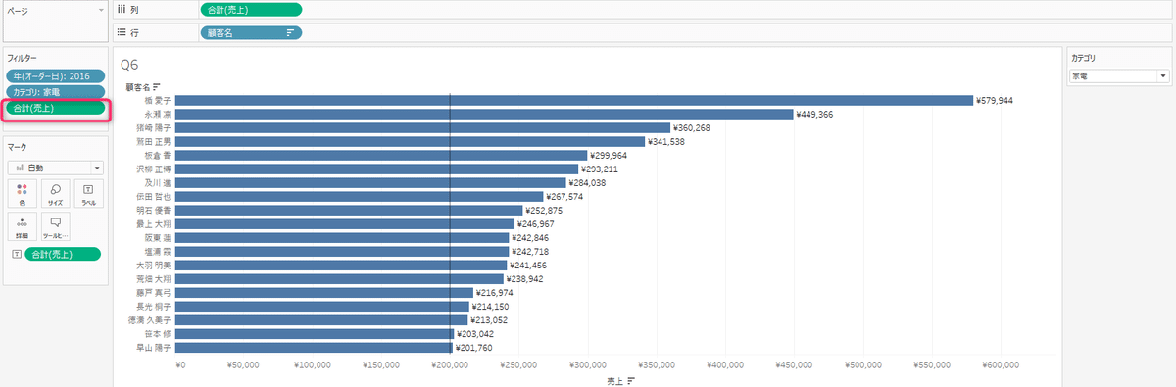
Task: Click axis tick label ¥600,000
Action: tap(1001, 365)
